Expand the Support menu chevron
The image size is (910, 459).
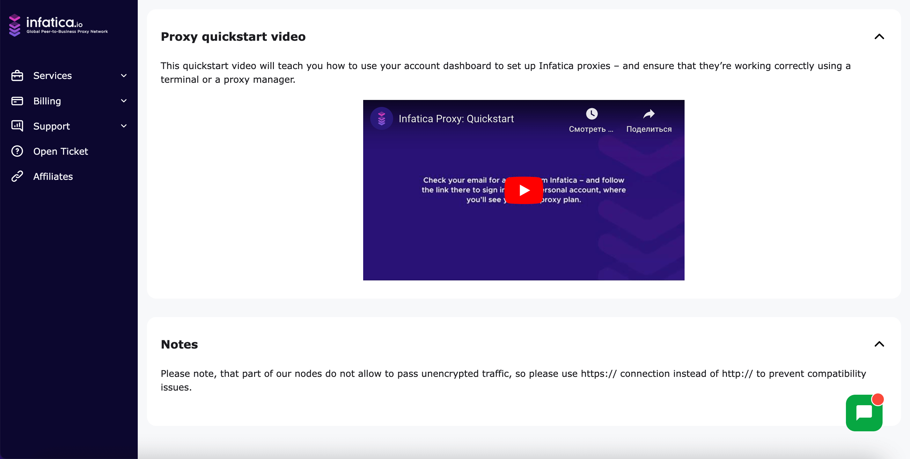coord(124,126)
